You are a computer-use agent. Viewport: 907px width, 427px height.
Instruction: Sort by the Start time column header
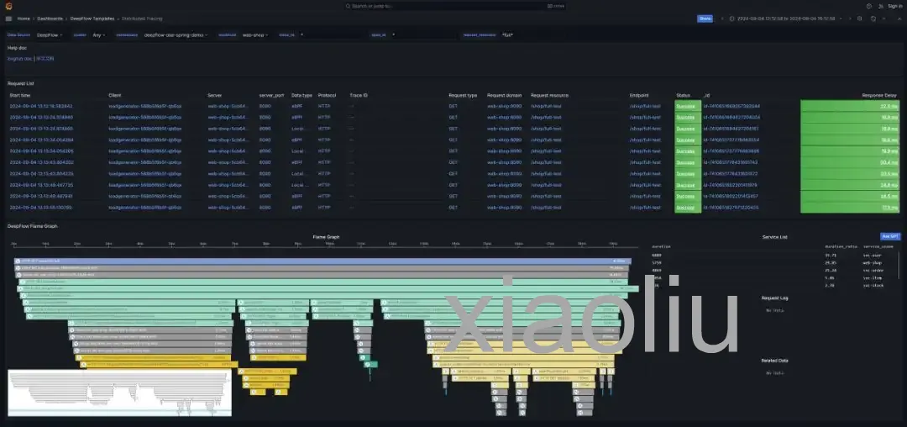pyautogui.click(x=20, y=95)
